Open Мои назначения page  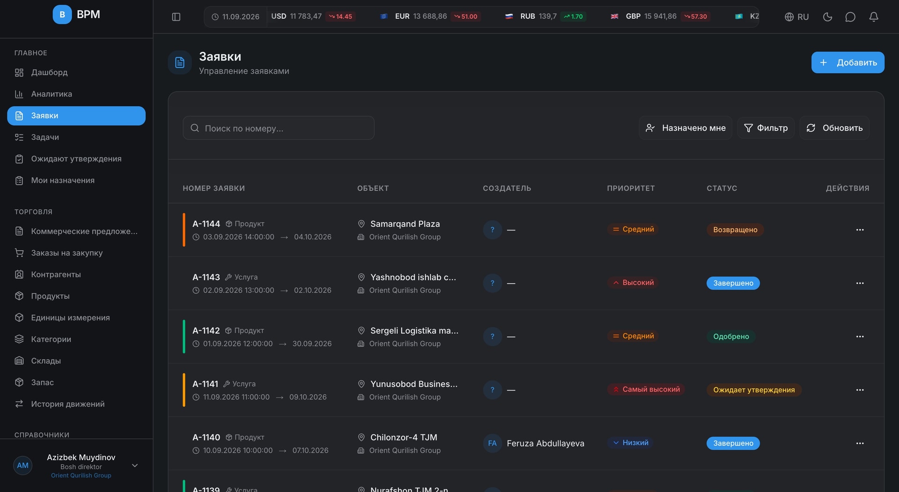click(76, 180)
